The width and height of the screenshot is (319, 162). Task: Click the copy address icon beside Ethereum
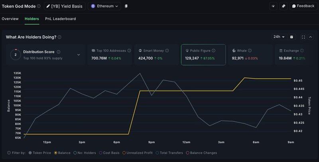(x=126, y=6)
